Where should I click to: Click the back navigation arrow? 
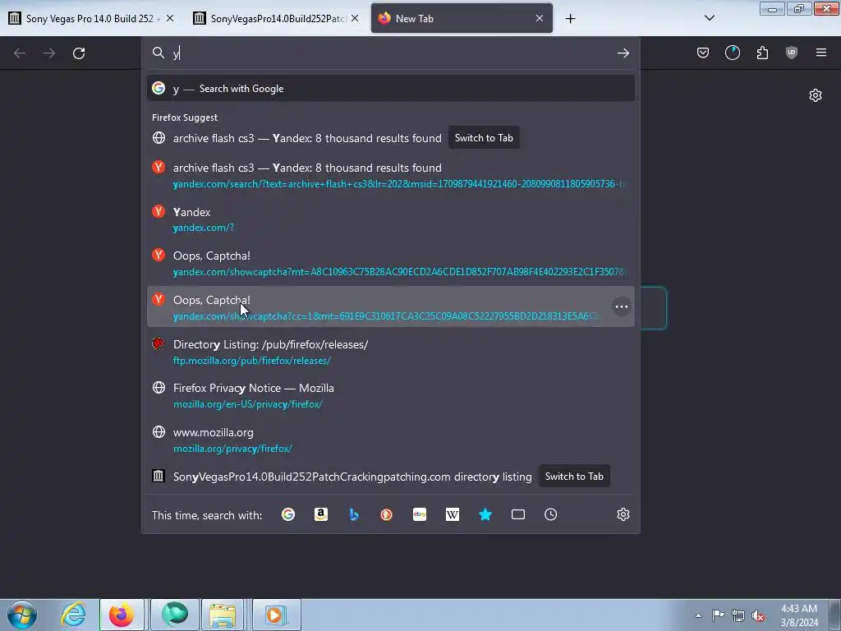tap(20, 53)
